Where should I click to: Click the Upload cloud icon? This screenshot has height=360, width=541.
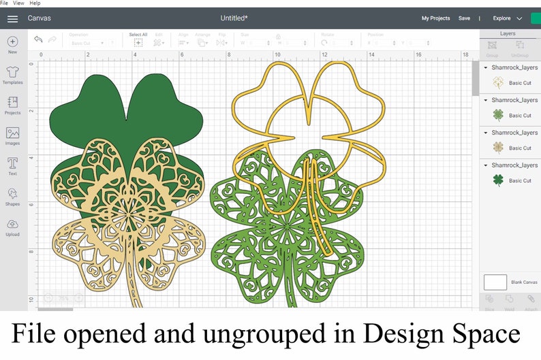pyautogui.click(x=12, y=225)
